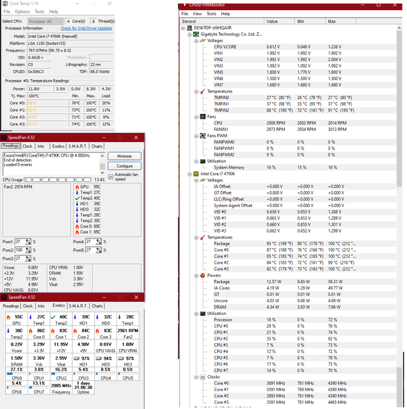Open the Help menu in HWMonitor
Image resolution: width=407 pixels, height=409 pixels.
[x=225, y=13]
